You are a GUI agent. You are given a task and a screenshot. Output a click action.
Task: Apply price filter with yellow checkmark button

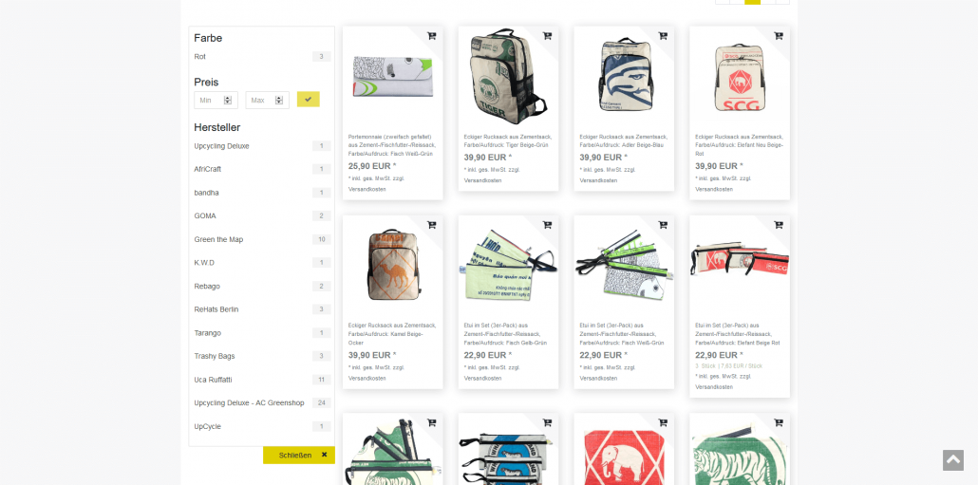[309, 99]
